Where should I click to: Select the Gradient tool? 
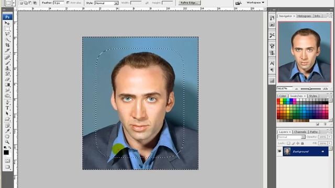7,85
